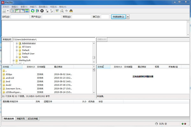
Task: Sort local list by 文件名 column
Action: (12, 67)
